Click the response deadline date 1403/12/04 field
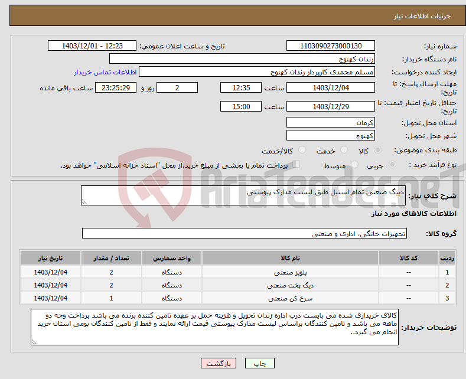The width and height of the screenshot is (466, 379). point(331,87)
